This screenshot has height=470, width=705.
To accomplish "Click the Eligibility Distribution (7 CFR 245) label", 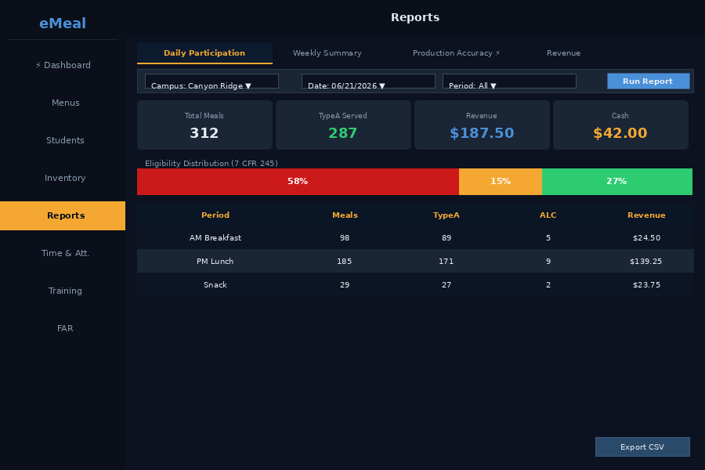I will pos(211,163).
